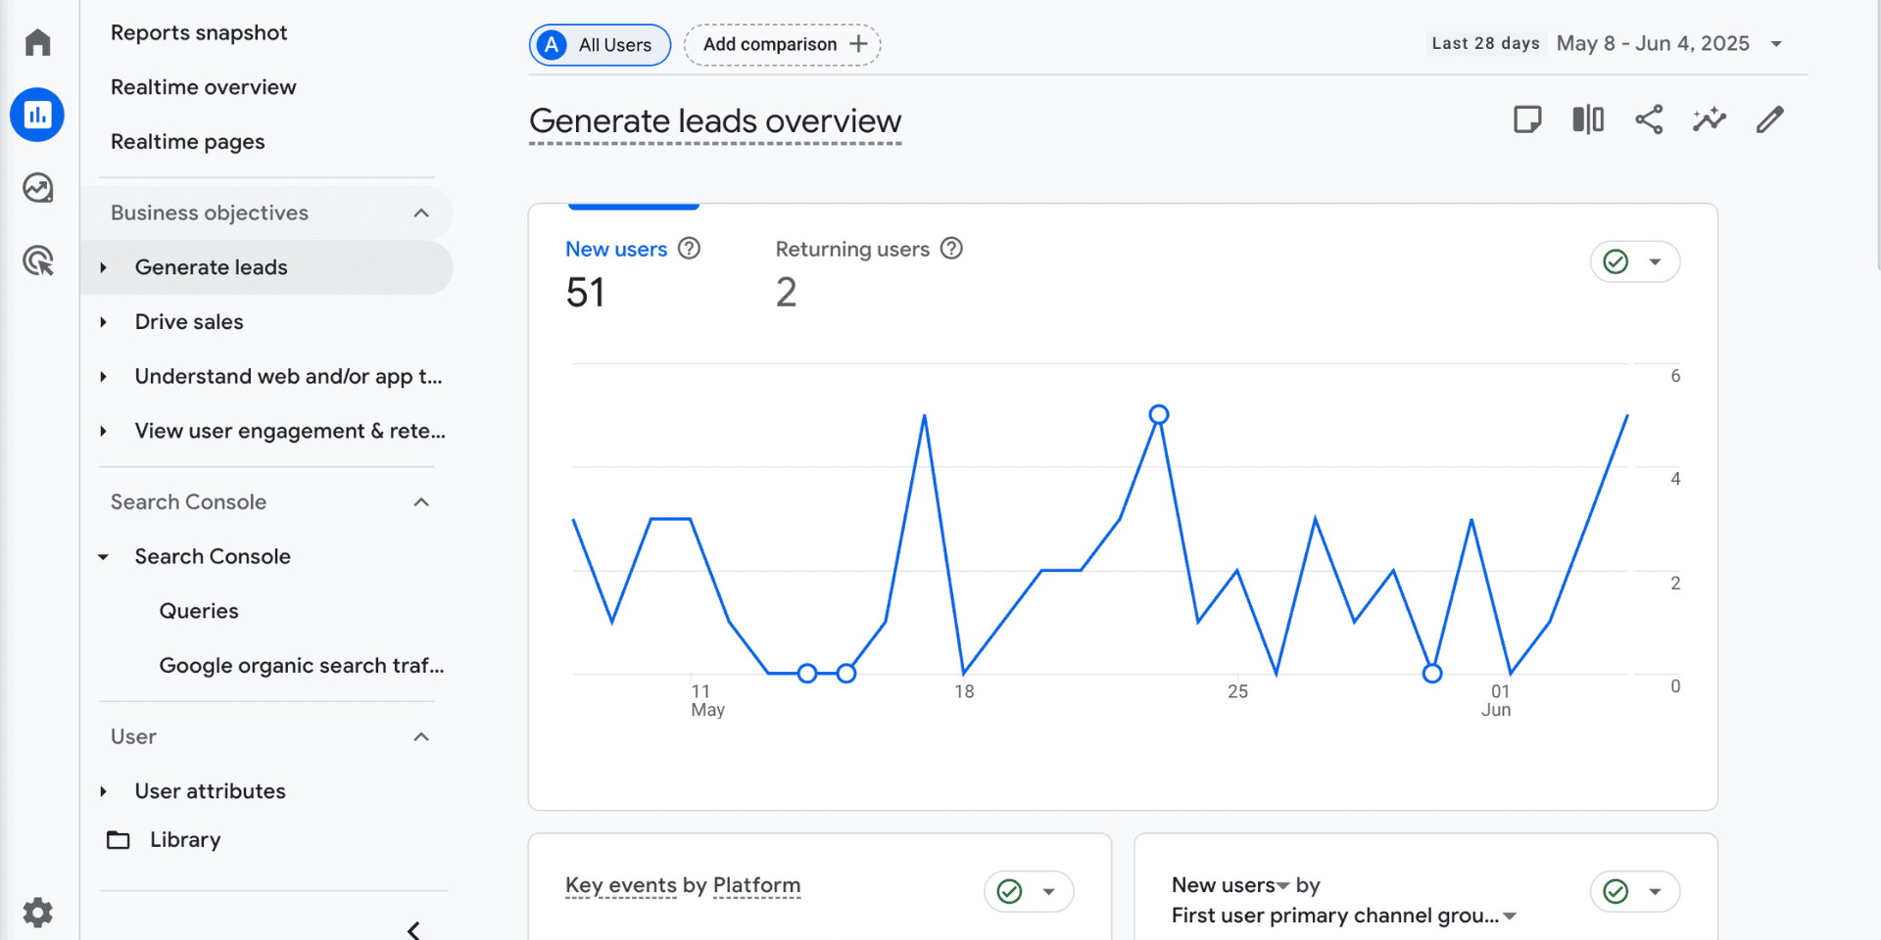1881x940 pixels.
Task: Open the Admin settings gear
Action: pos(37,912)
